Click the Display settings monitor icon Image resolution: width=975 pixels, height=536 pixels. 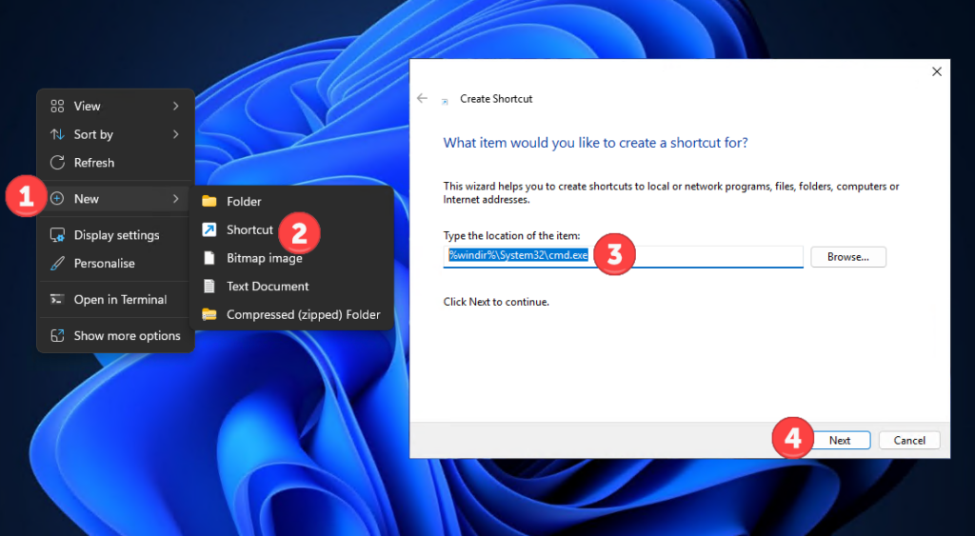57,235
